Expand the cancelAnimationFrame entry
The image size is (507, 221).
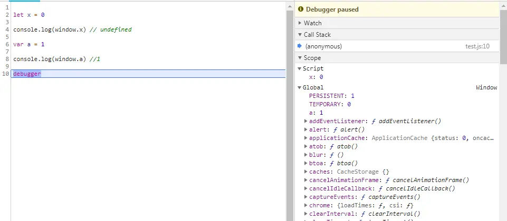pos(306,180)
